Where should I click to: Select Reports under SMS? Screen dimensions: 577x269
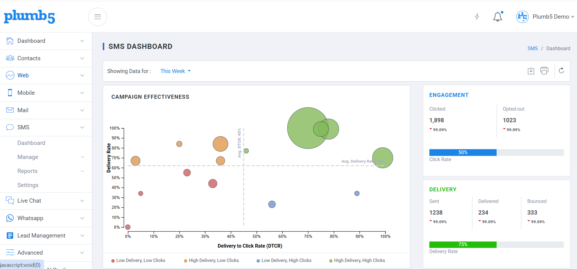[x=28, y=171]
